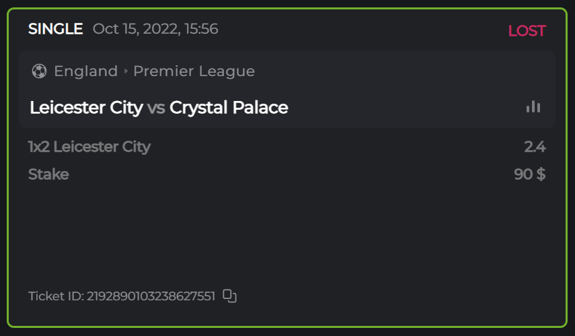Copy the ticket ID using copy icon
Viewport: 575px width, 336px height.
[x=230, y=296]
